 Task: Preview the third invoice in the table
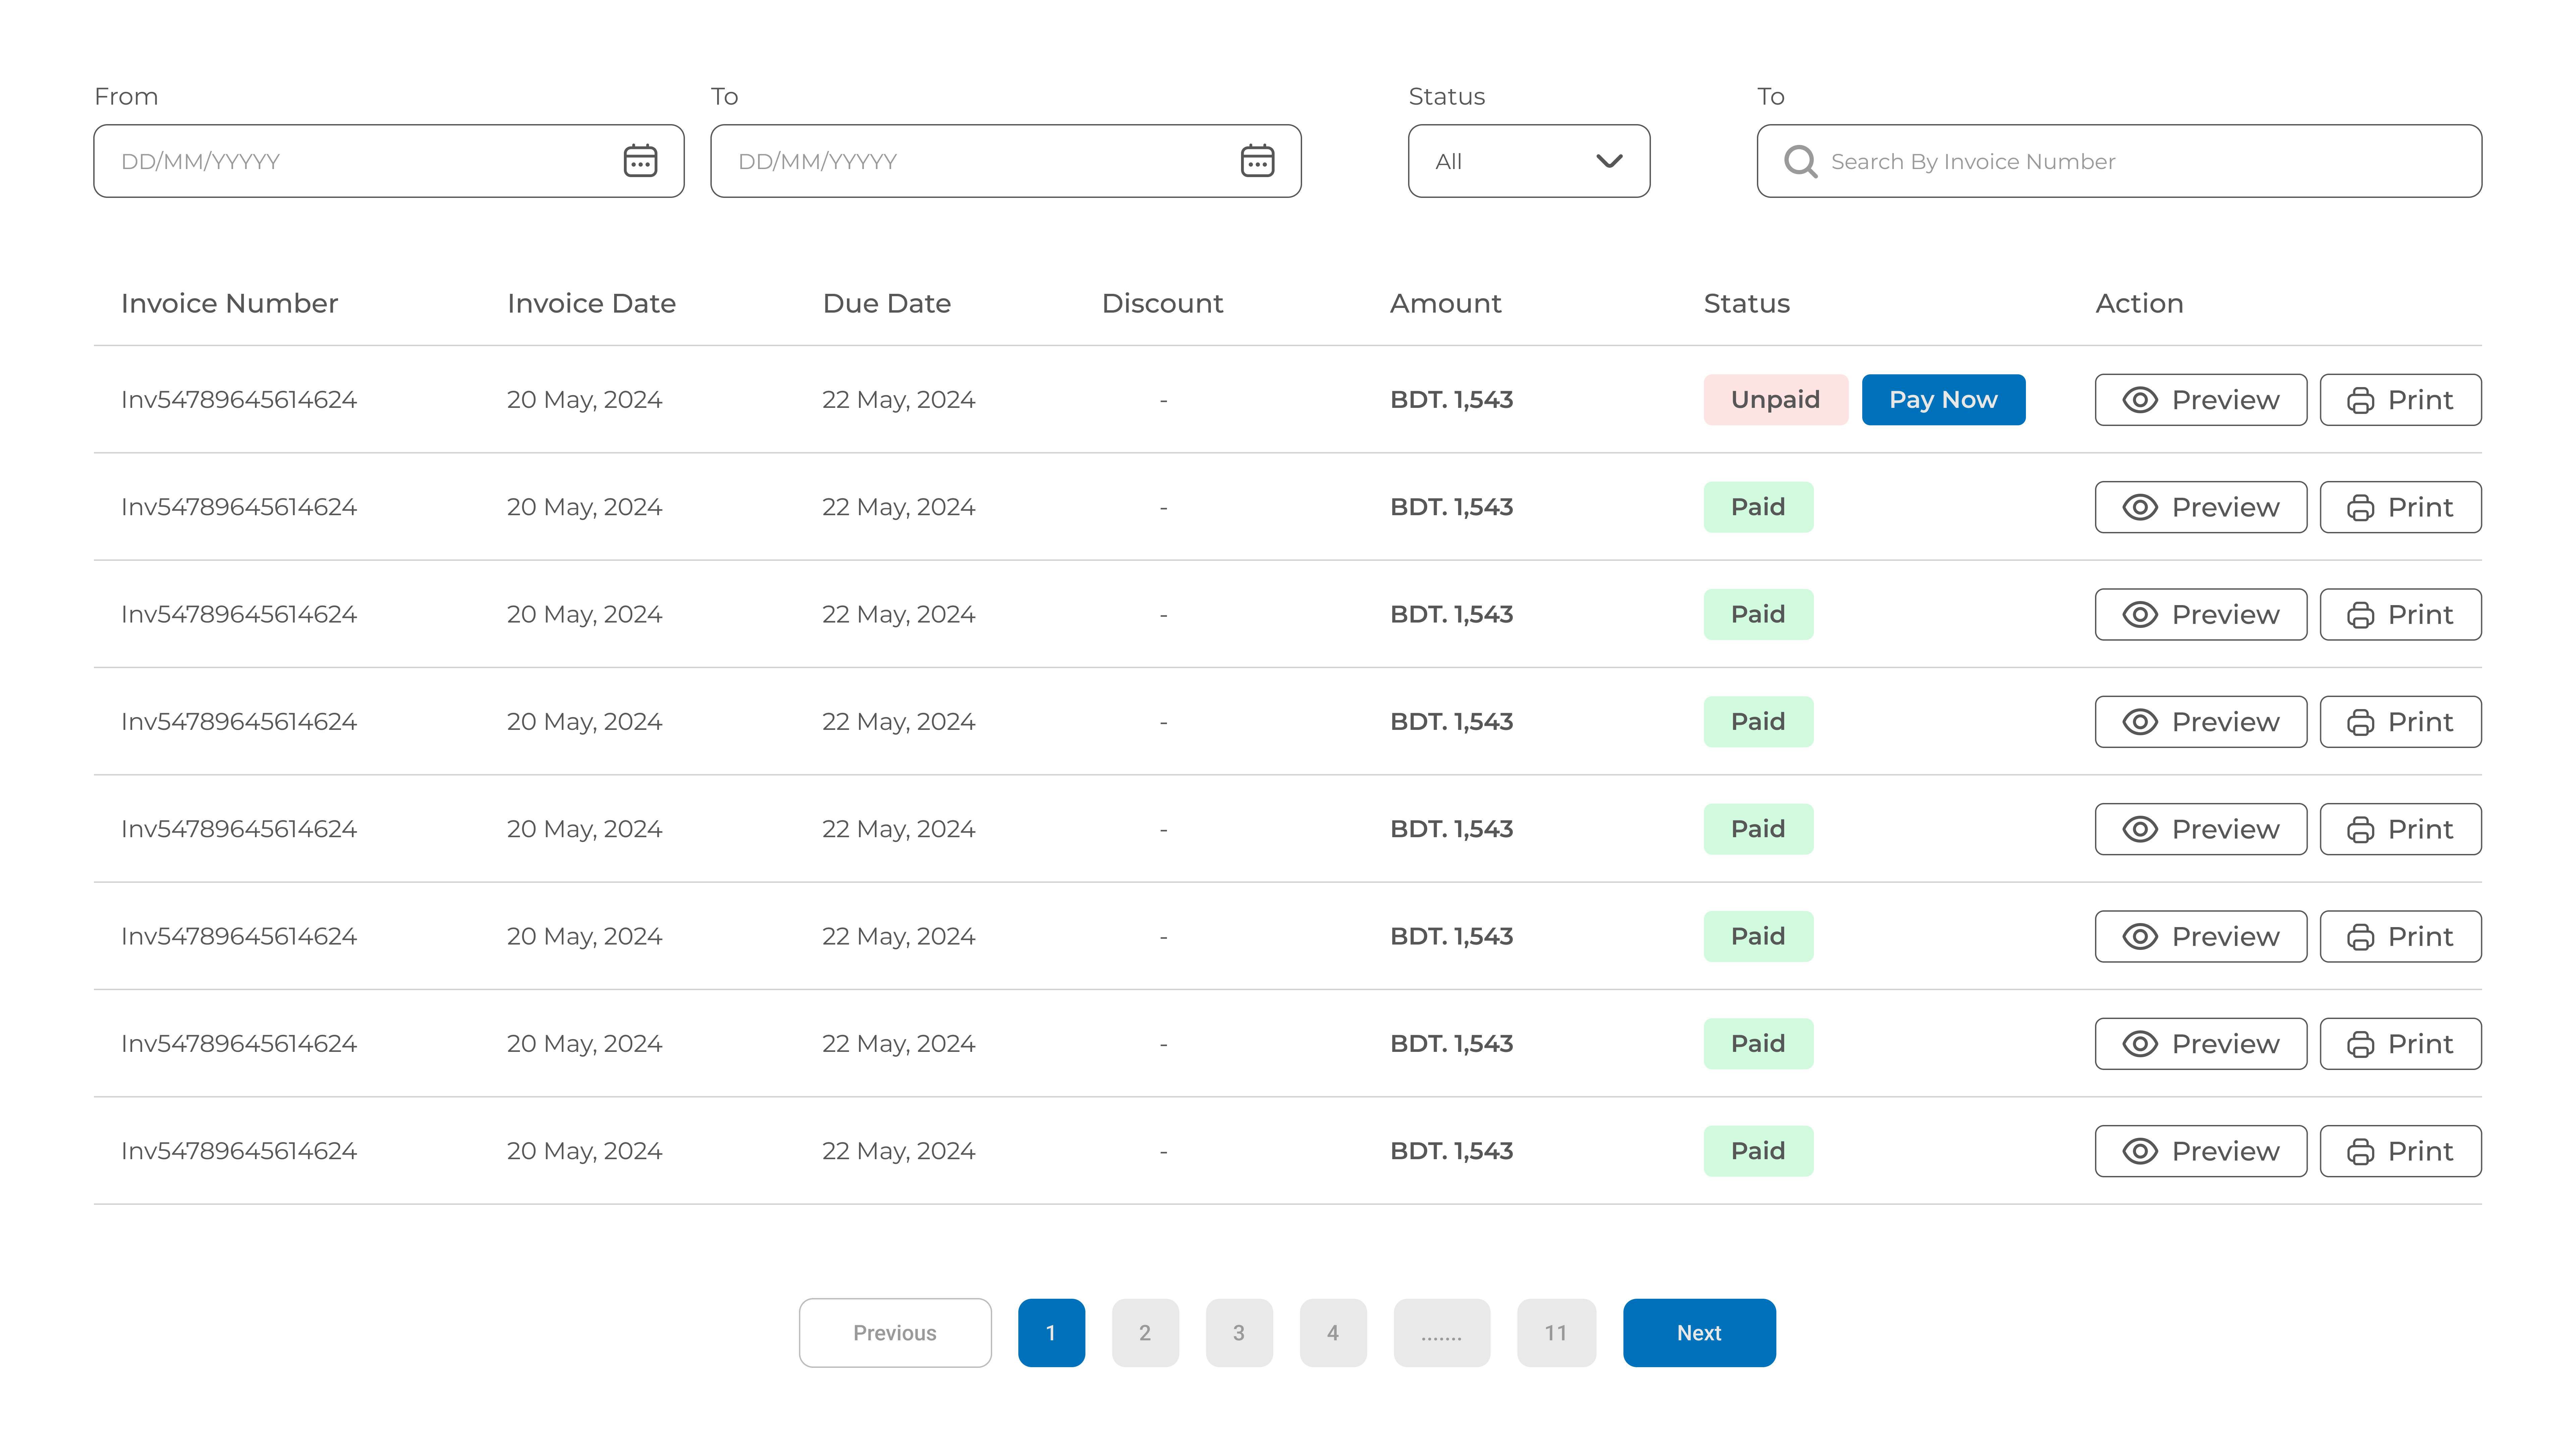point(2200,614)
